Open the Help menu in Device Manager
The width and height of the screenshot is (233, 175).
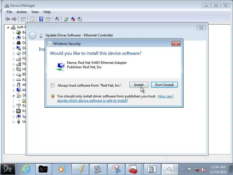point(47,12)
